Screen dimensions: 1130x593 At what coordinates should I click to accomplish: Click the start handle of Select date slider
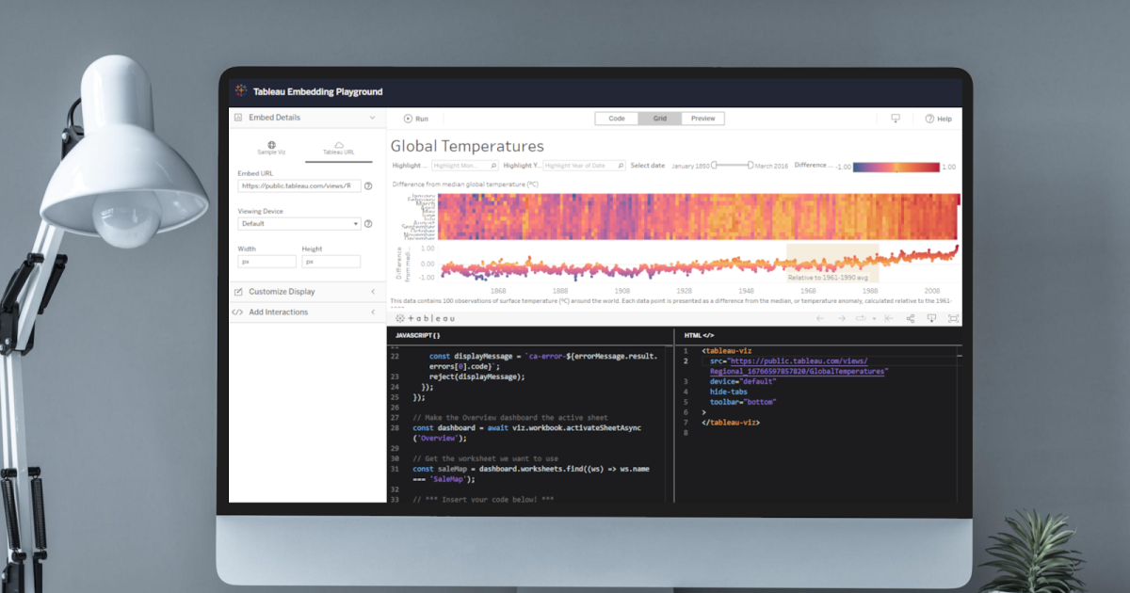pyautogui.click(x=715, y=166)
